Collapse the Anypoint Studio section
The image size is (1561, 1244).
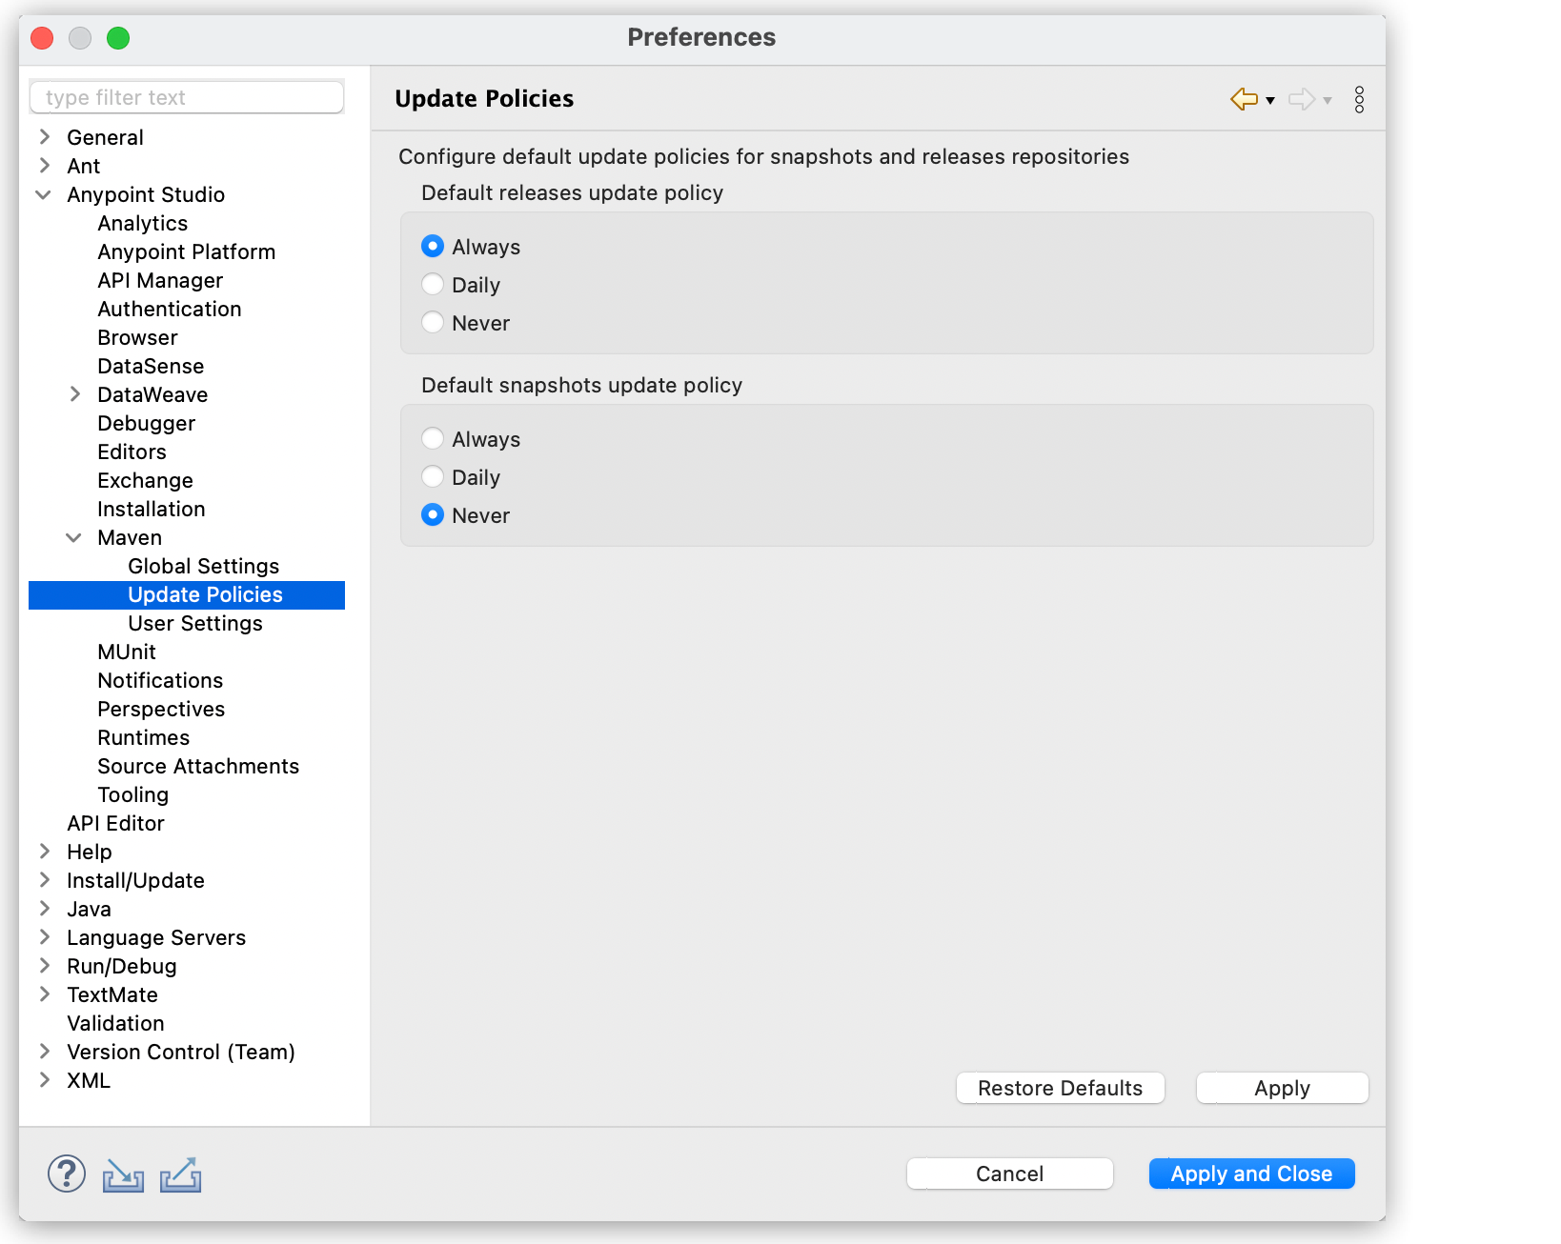[x=43, y=194]
